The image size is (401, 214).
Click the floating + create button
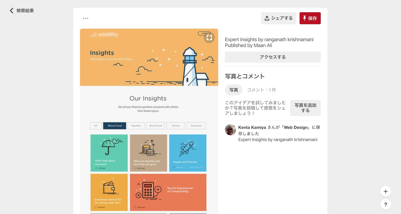click(x=386, y=191)
